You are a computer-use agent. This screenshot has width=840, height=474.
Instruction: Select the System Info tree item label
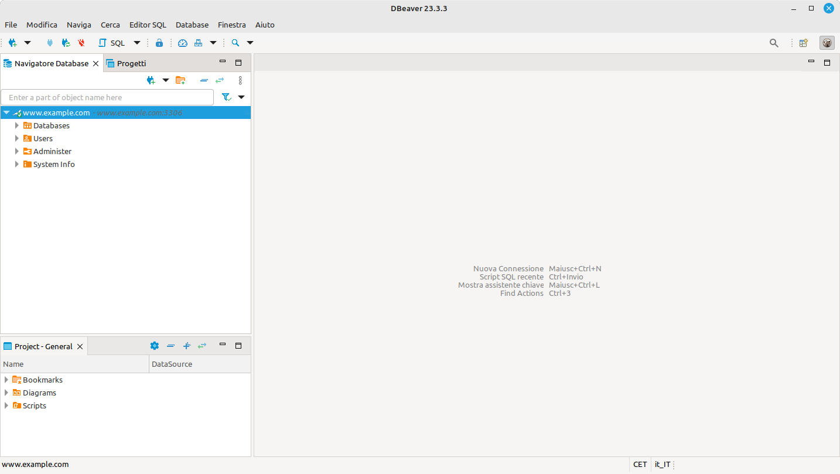(x=54, y=164)
